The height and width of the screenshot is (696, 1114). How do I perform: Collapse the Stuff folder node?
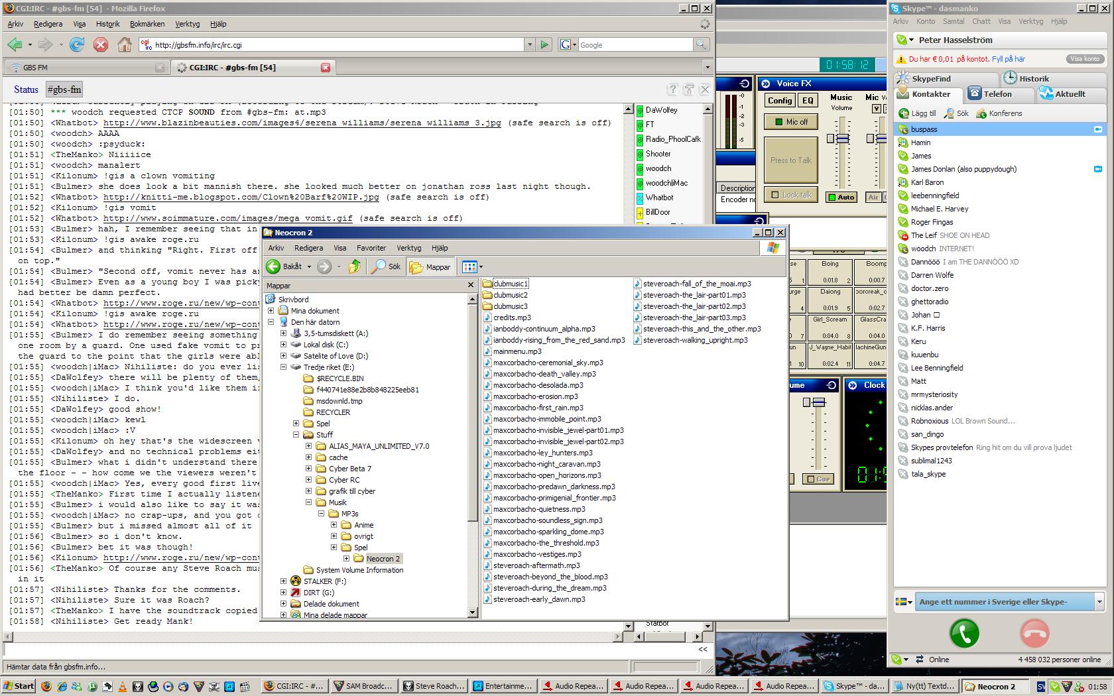point(296,435)
